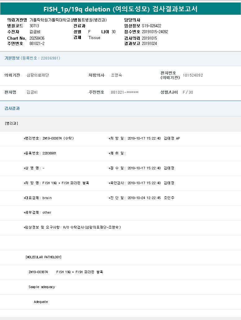Viewport: 241px width, 320px height.
Task: Click the 검사결과 section header
Action: 12,109
